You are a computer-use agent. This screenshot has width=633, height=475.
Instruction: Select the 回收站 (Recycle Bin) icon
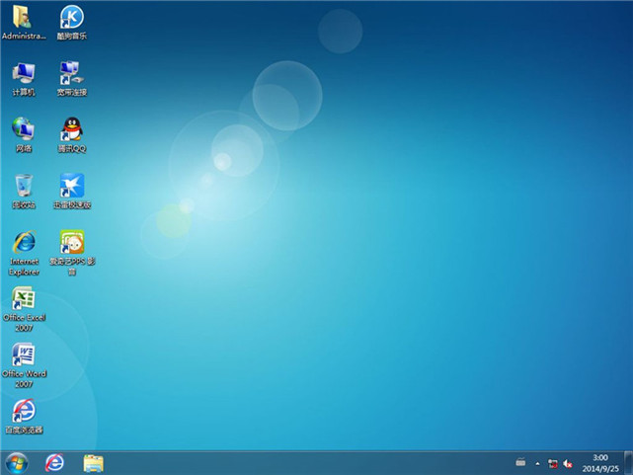pyautogui.click(x=24, y=192)
